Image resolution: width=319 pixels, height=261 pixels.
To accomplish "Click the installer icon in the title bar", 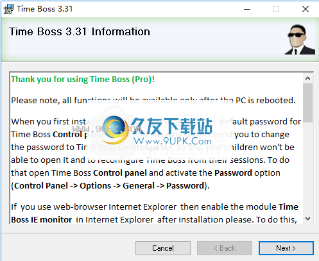I will coord(8,9).
